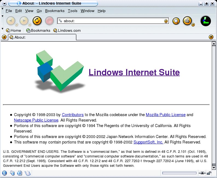The width and height of the screenshot is (217, 178).
Task: Maximize the Lindows Internet Suite window
Action: [x=206, y=4]
